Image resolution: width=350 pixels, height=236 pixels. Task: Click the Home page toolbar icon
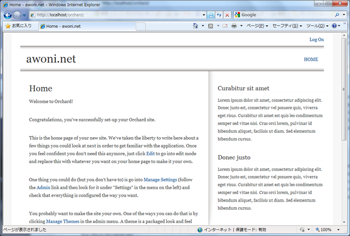click(x=196, y=26)
